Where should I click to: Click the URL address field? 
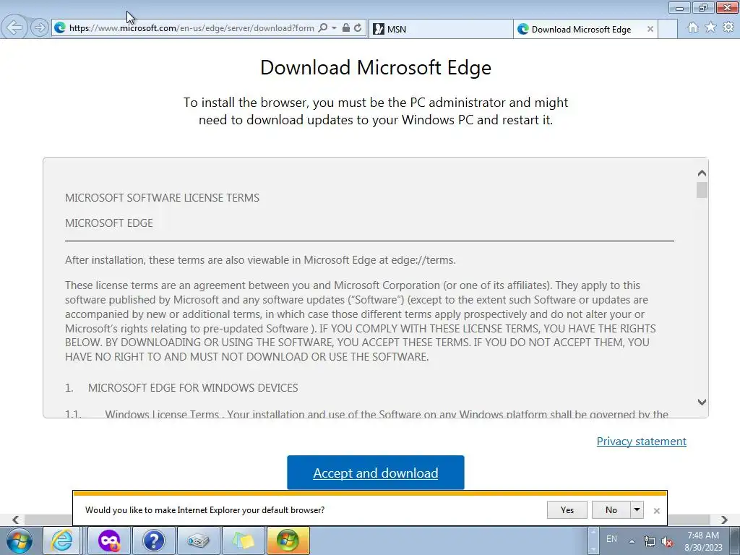(192, 28)
